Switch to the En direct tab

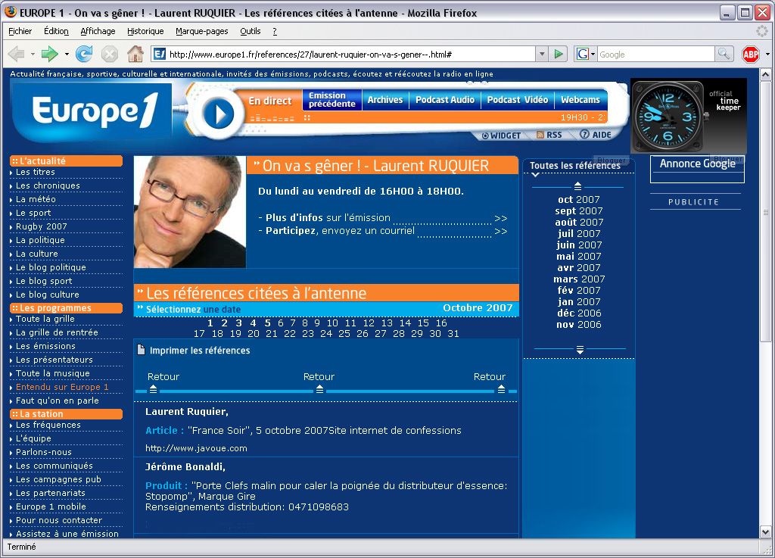(270, 101)
